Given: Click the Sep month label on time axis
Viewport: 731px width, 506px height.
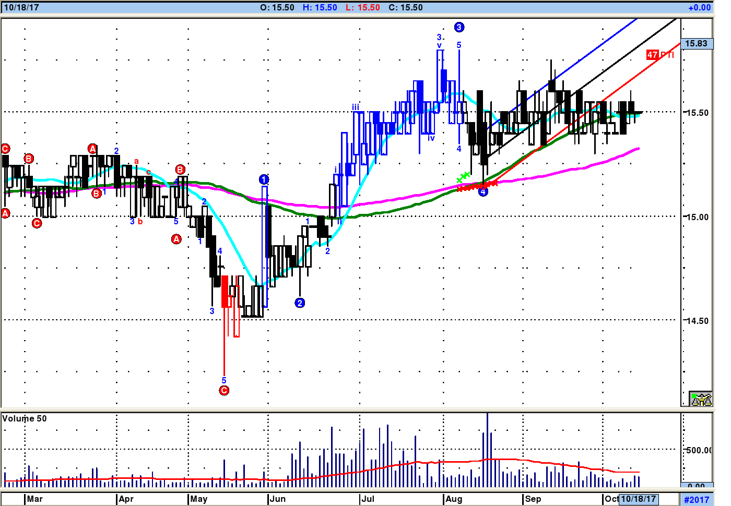Looking at the screenshot, I should pos(533,499).
